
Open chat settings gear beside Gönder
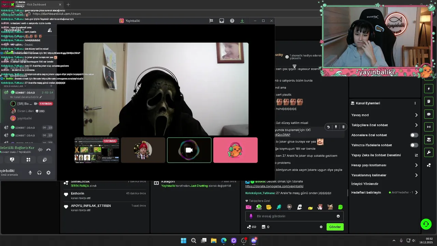point(321,227)
